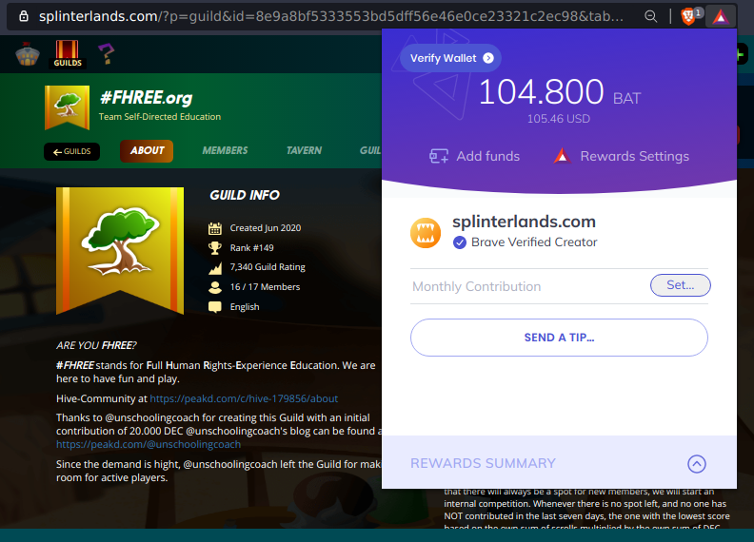Open Brave Shields lion icon
The image size is (754, 542).
pos(688,17)
